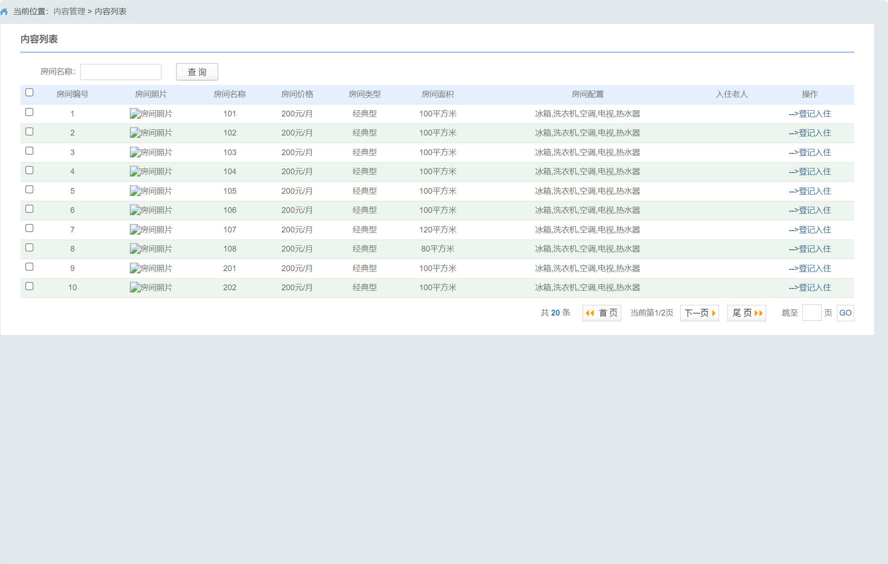Viewport: 888px width, 564px height.
Task: Click the GO page jump button
Action: click(x=845, y=313)
